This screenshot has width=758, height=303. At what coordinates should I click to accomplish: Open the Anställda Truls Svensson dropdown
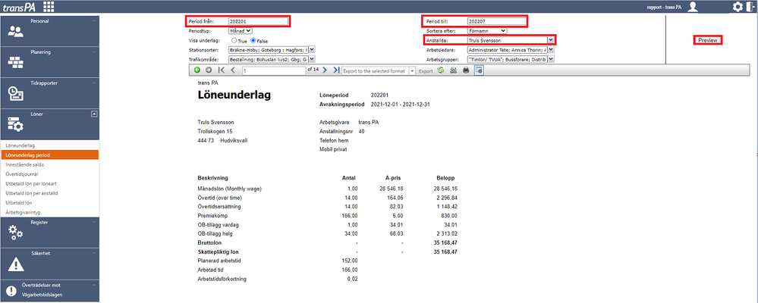pos(511,40)
